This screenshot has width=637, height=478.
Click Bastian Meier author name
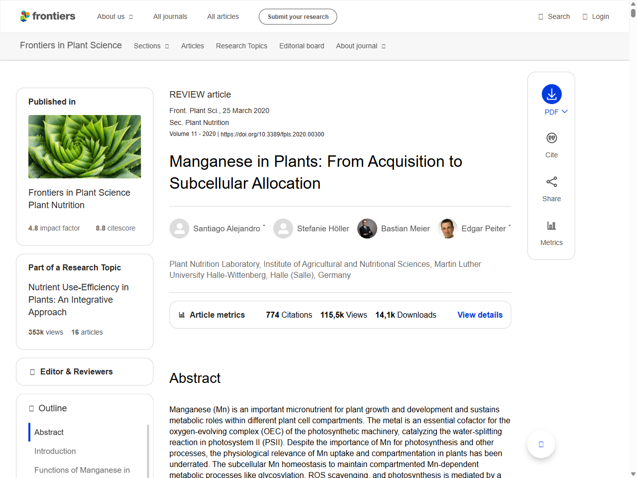pyautogui.click(x=405, y=229)
